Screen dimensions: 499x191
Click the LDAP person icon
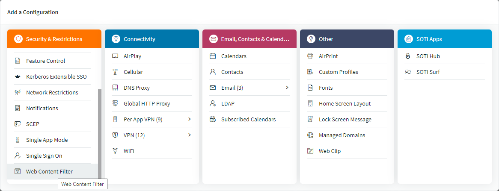pos(213,103)
